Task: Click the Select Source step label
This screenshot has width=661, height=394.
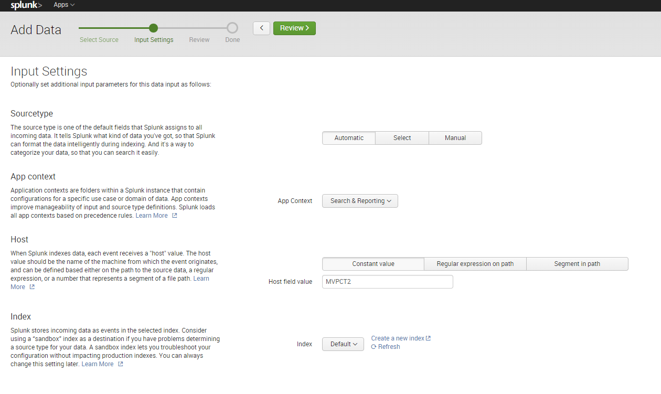Action: point(99,40)
